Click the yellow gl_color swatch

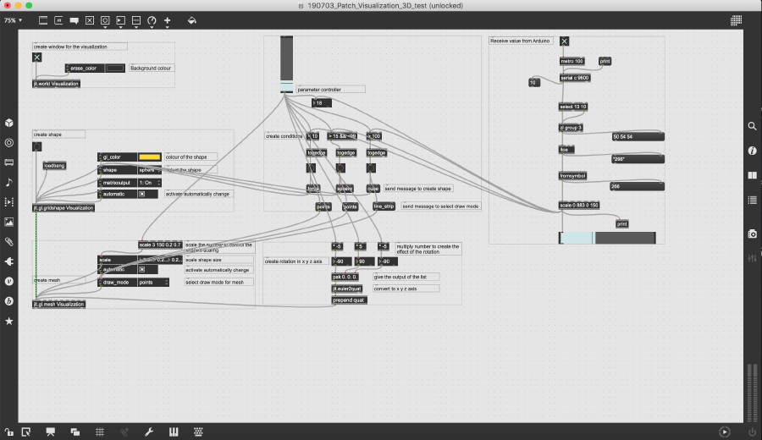[149, 157]
